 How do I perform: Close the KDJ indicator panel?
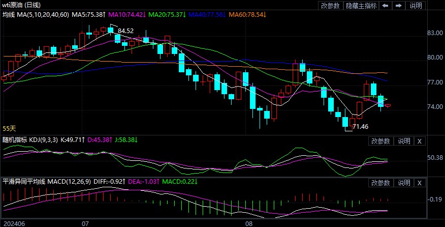[419, 141]
